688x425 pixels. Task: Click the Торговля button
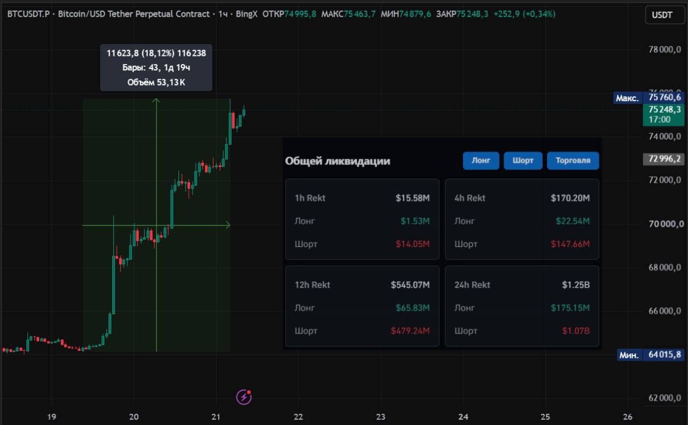[573, 160]
